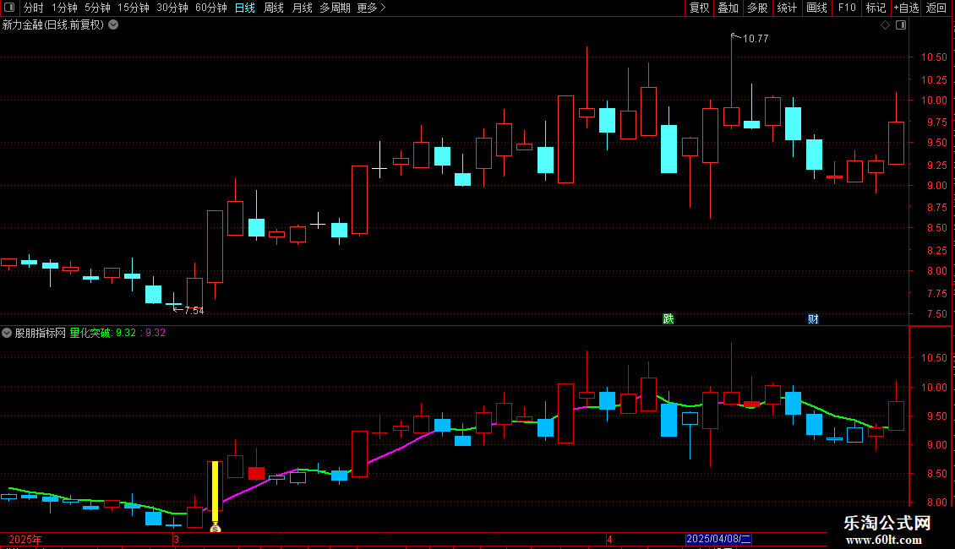The height and width of the screenshot is (549, 955).
Task: Add stock via +自选 button
Action: [x=906, y=8]
